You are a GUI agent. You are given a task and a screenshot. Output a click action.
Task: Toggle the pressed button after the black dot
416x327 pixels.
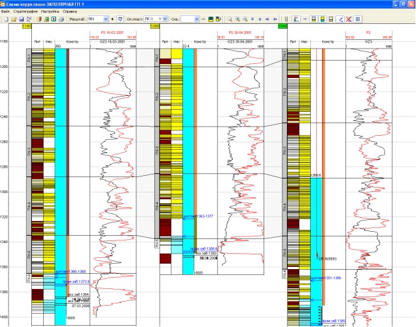pyautogui.click(x=120, y=19)
